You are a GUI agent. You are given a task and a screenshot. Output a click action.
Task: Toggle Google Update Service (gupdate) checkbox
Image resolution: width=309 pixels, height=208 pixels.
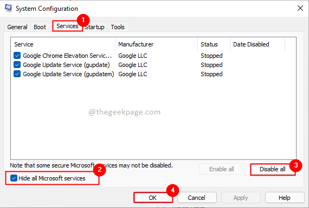tap(17, 65)
